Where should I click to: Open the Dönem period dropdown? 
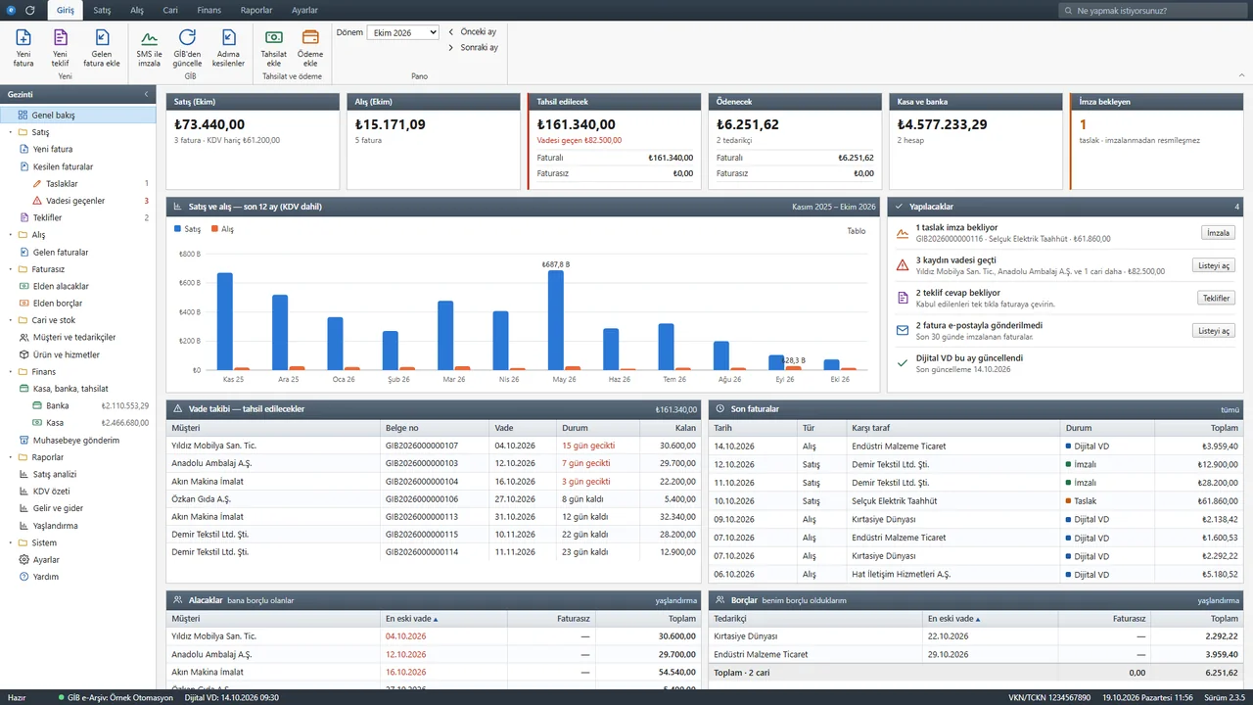click(x=402, y=32)
